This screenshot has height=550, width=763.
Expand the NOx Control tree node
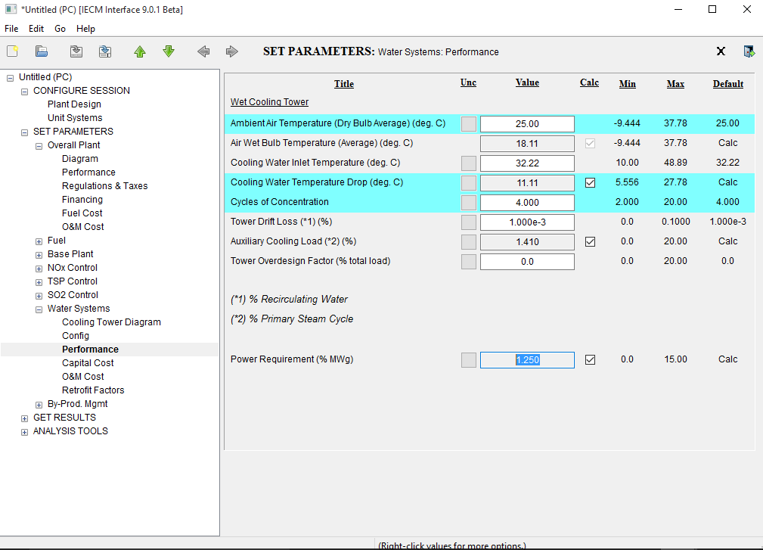[39, 268]
